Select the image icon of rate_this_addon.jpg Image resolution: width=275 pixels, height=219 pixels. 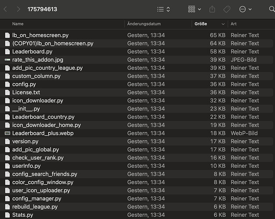point(7,60)
